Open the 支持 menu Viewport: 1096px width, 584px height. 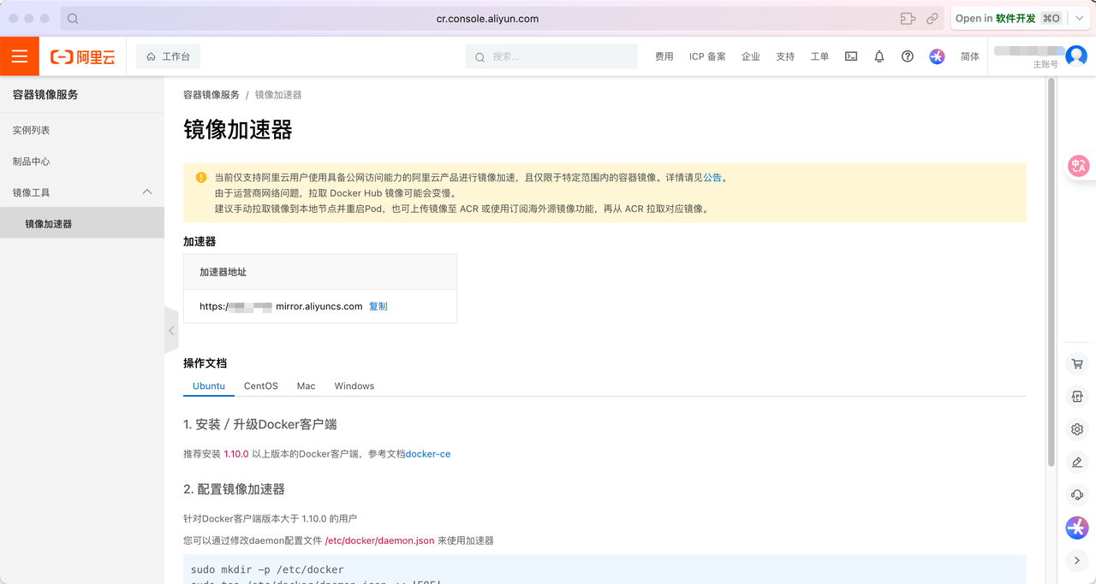[x=785, y=56]
